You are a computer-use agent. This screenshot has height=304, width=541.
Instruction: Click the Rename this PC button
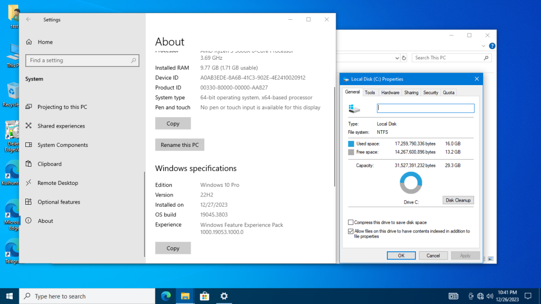coord(180,145)
